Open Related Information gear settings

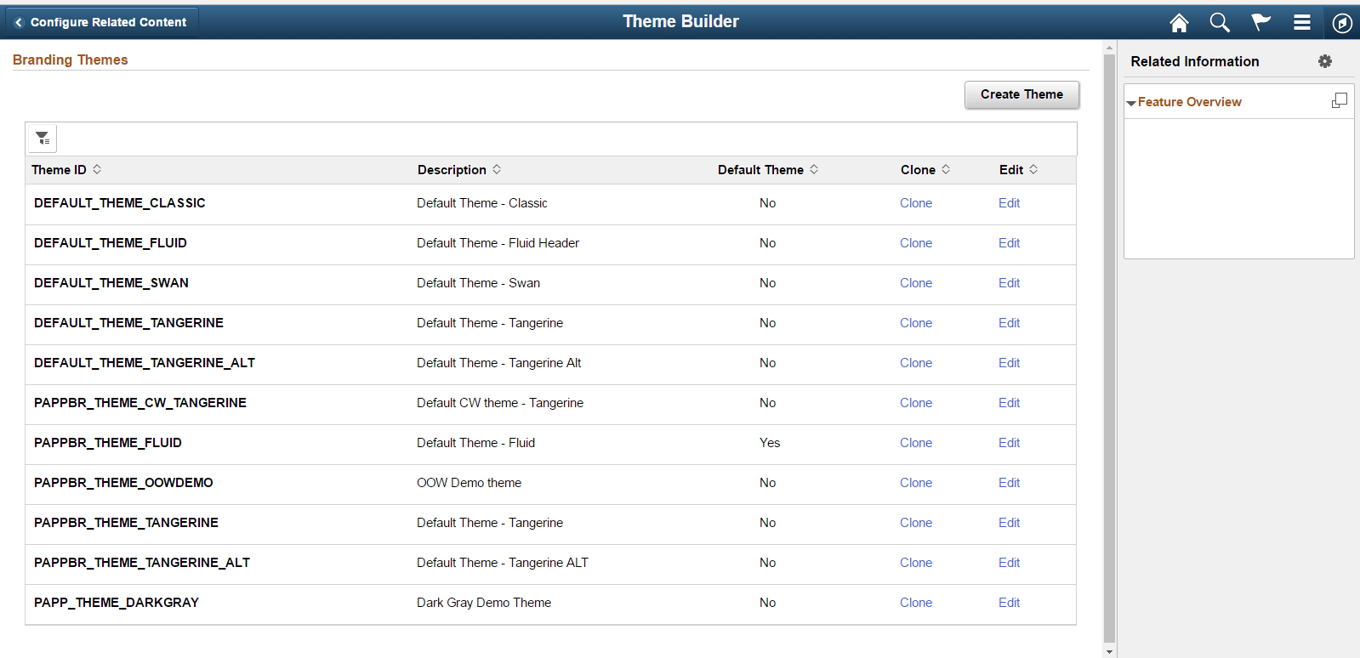point(1325,61)
